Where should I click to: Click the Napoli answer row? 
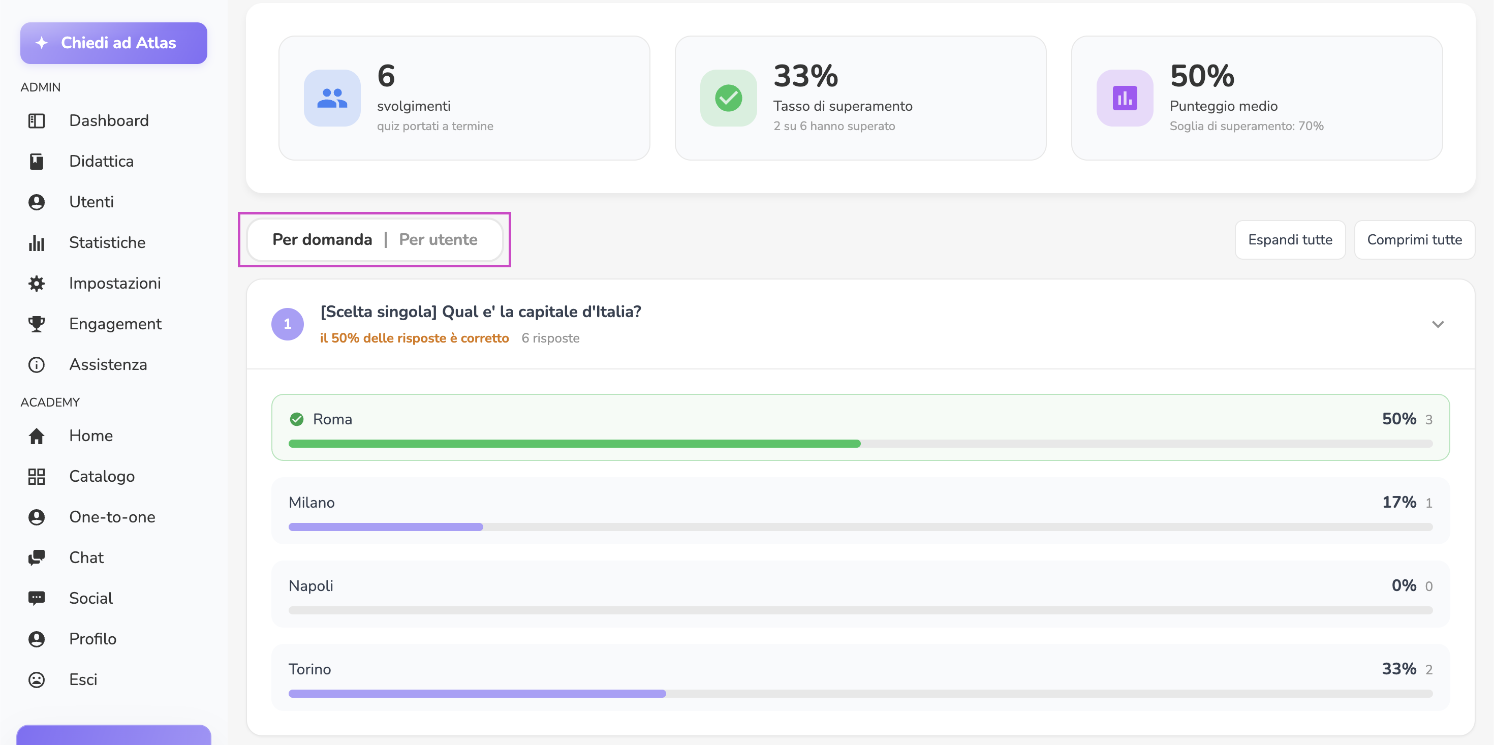pos(861,594)
